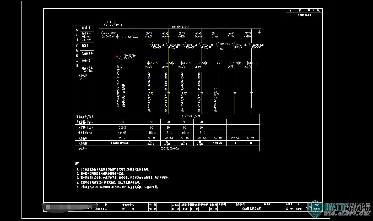This screenshot has width=373, height=221.
Task: Select the 动力配电柜系统图 drawing name in the bottom title block
Action: pyautogui.click(x=252, y=209)
